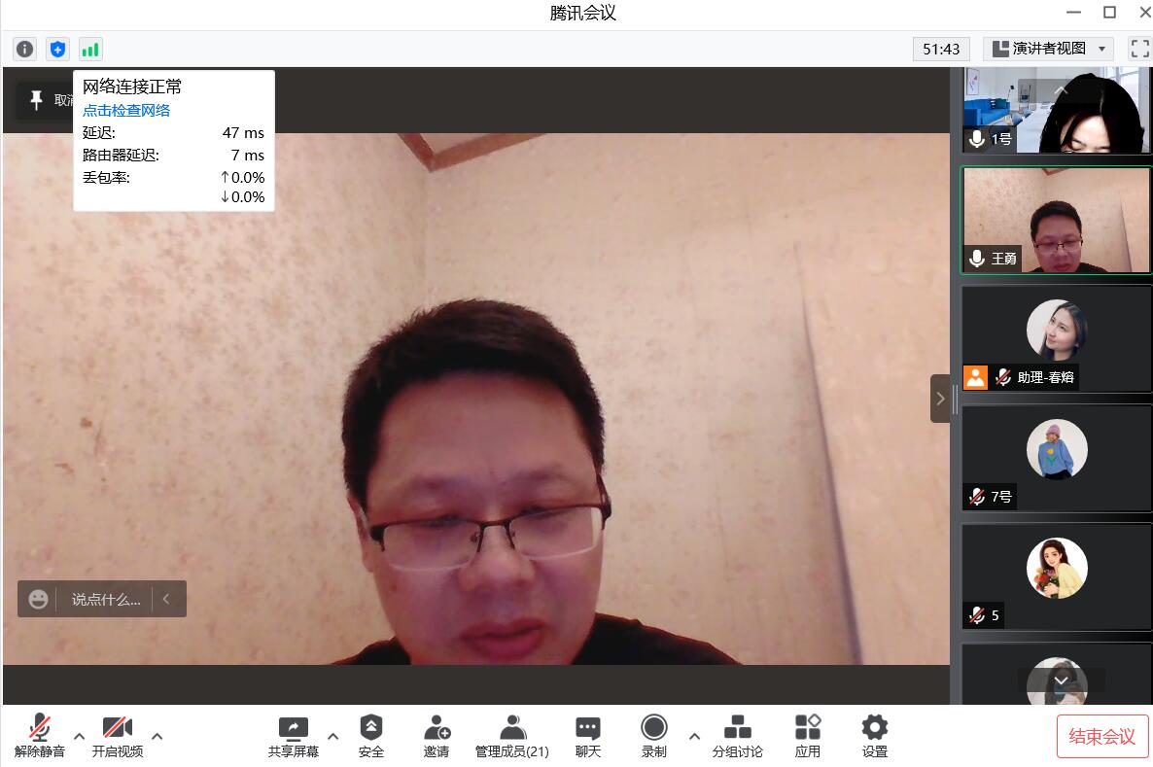Collapse the participant video sidebar
Viewport: 1153px width, 767px height.
coord(940,399)
